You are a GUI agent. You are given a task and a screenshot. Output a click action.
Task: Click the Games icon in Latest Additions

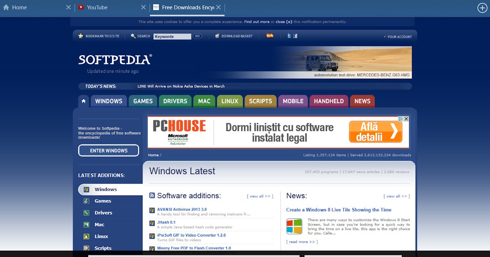[x=87, y=201]
